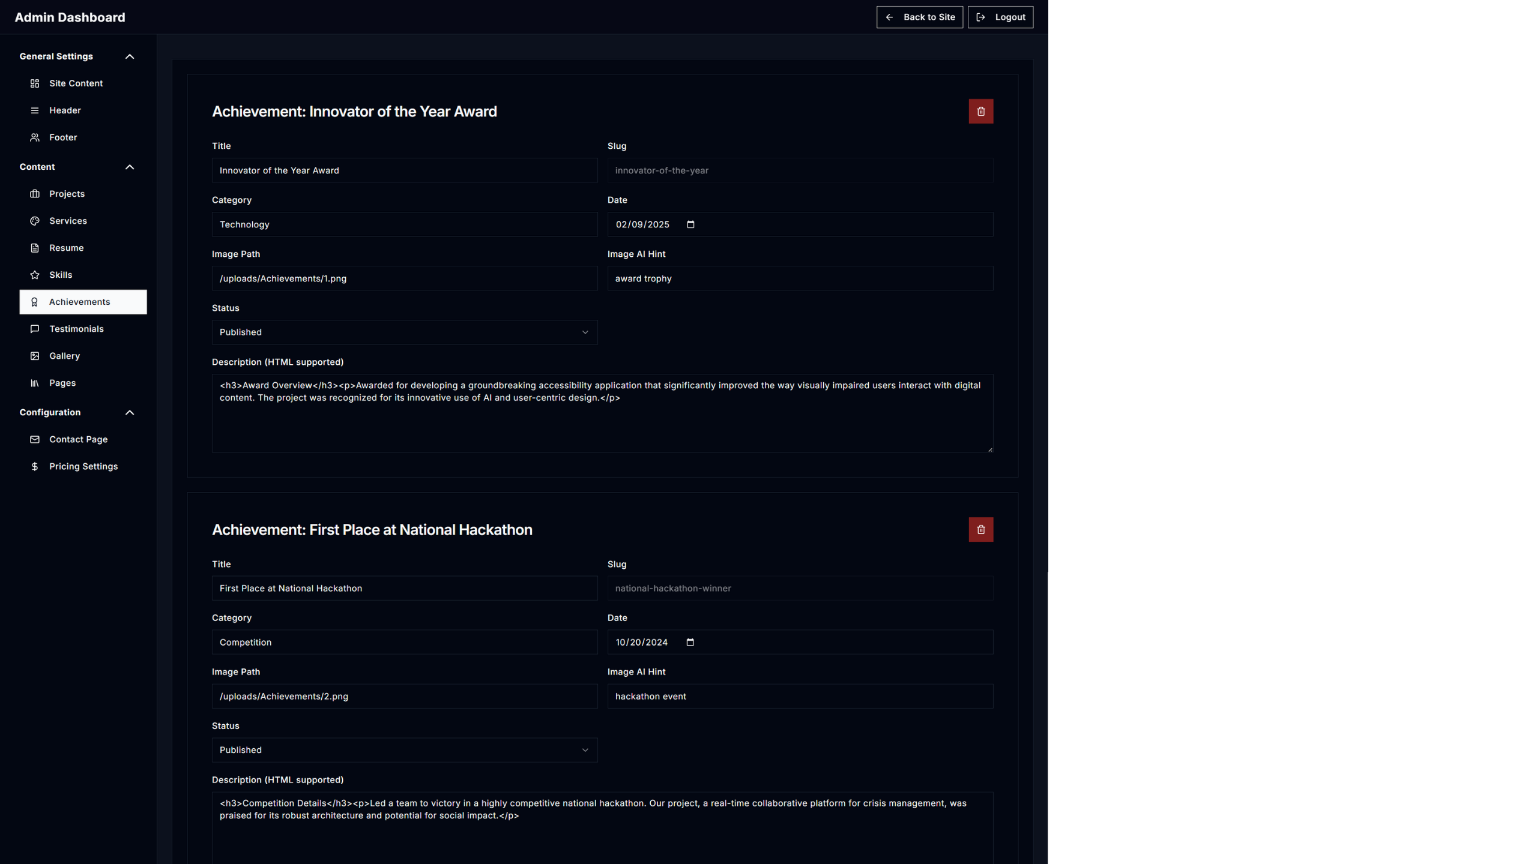This screenshot has height=864, width=1537.
Task: Collapse the General Settings section
Action: pyautogui.click(x=129, y=56)
